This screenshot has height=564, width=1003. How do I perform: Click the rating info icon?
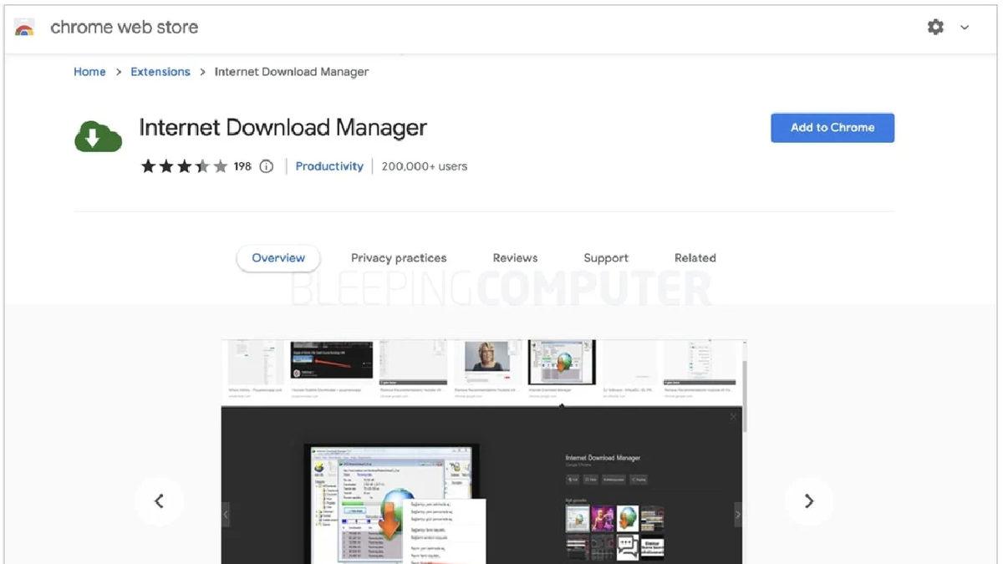pos(265,166)
